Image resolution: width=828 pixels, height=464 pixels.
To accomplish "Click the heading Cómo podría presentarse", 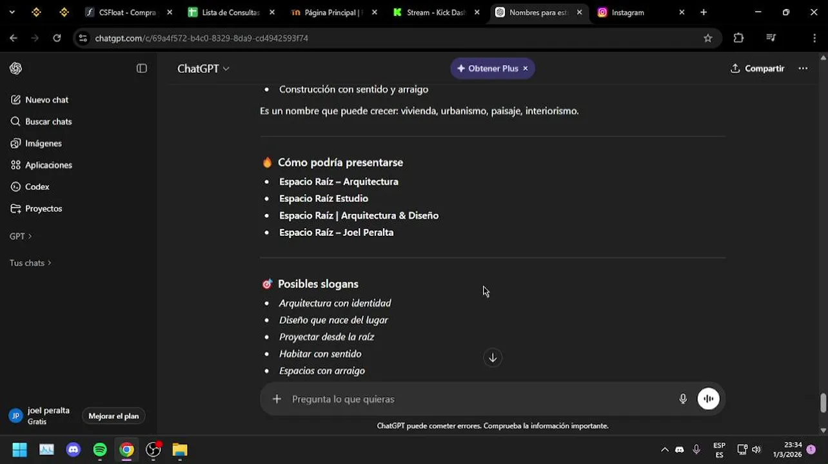I will click(340, 162).
